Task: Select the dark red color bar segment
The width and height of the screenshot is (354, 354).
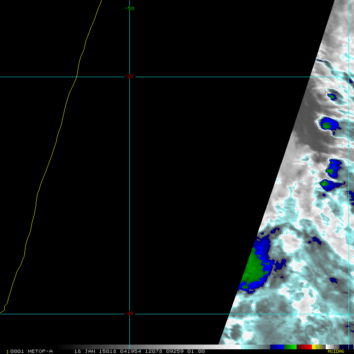Action: (304, 347)
